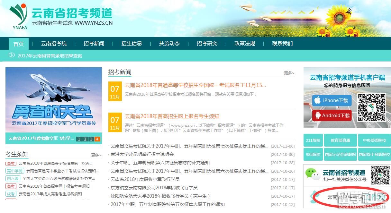Open the 211院校 button

coord(313,141)
